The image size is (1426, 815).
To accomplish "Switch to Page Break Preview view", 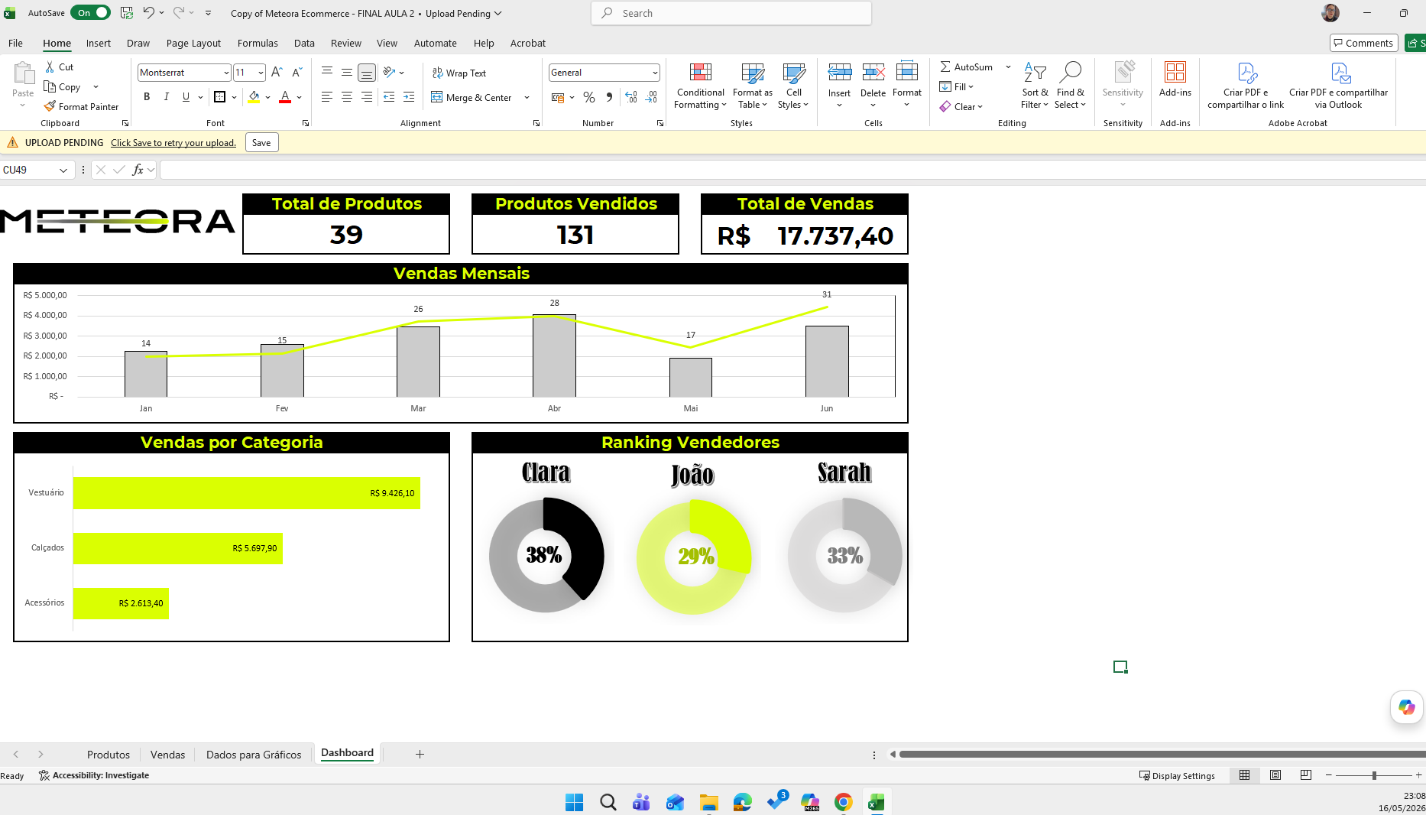I will pyautogui.click(x=1305, y=776).
